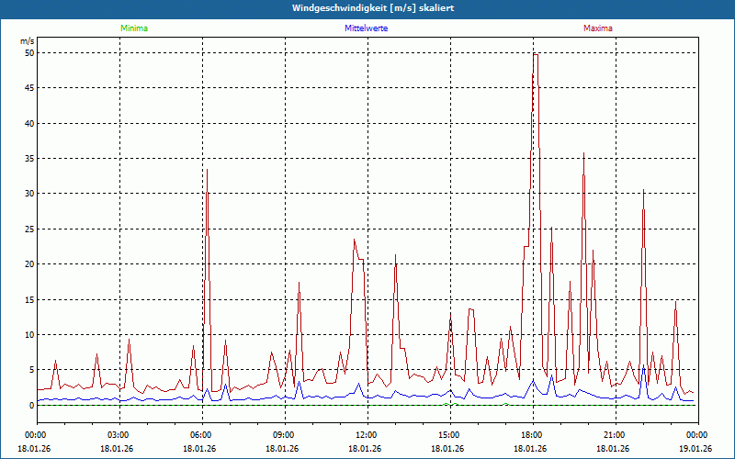Click the 18:00 time axis label
Image resolution: width=735 pixels, height=459 pixels.
pyautogui.click(x=531, y=434)
